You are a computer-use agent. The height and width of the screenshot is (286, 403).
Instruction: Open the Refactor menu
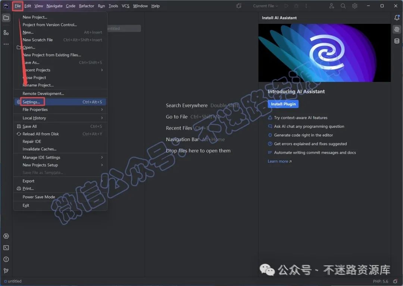click(x=86, y=6)
